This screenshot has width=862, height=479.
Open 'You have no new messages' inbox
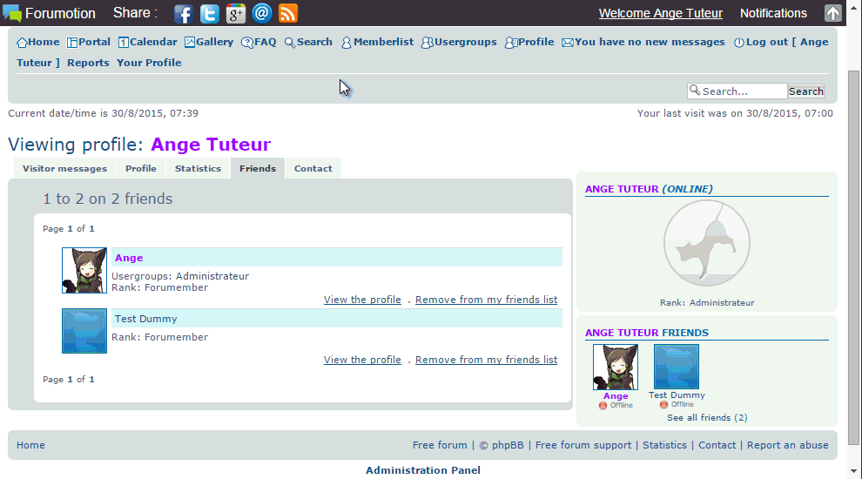coord(643,42)
